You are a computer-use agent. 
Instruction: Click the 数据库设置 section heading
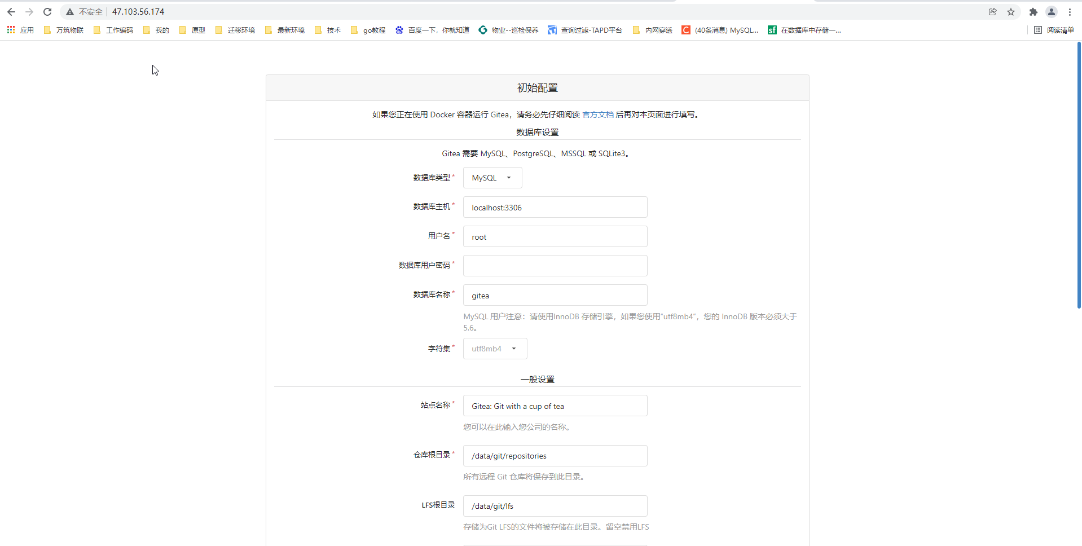pos(538,133)
